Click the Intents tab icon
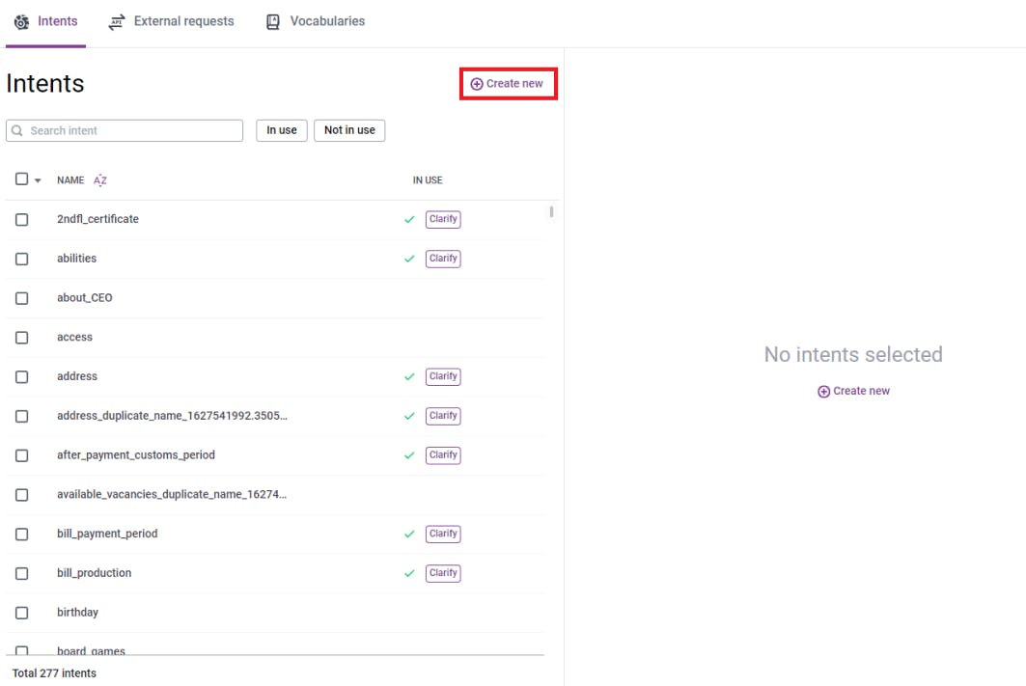The height and width of the screenshot is (686, 1026). pyautogui.click(x=21, y=21)
